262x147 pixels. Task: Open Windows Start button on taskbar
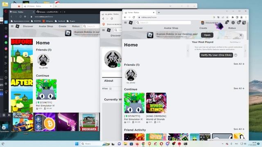(x=77, y=144)
